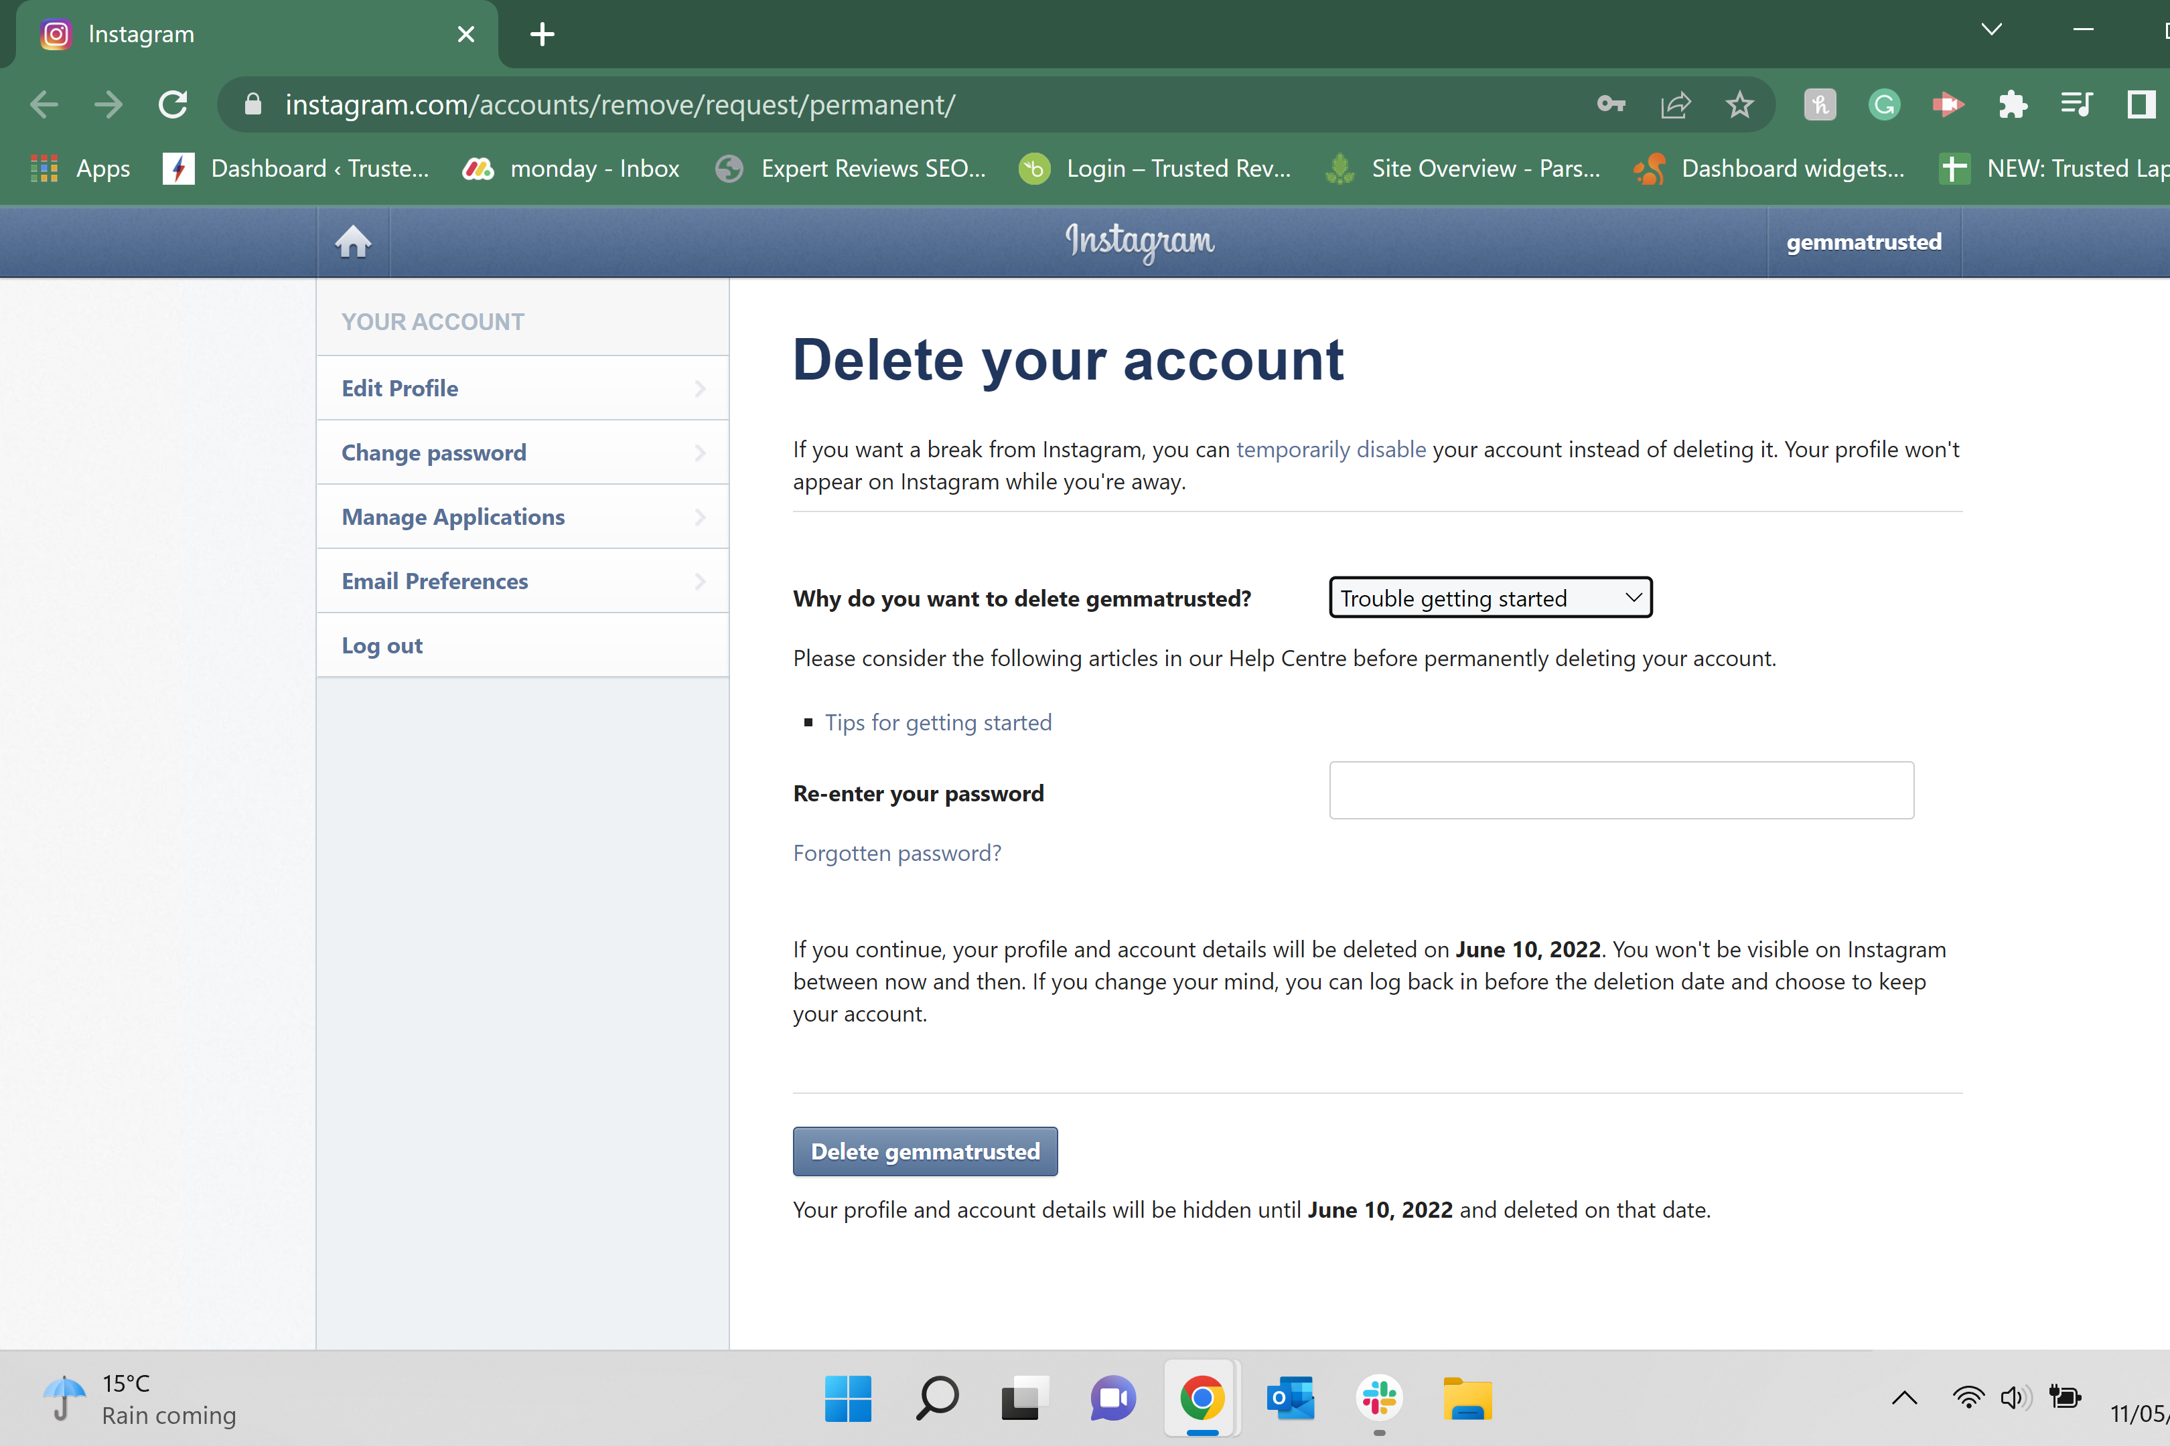Open the tab search chevron

[x=1992, y=29]
